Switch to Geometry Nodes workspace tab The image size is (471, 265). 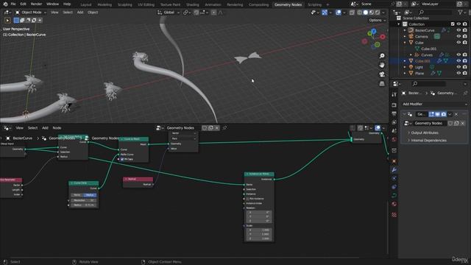(x=288, y=4)
